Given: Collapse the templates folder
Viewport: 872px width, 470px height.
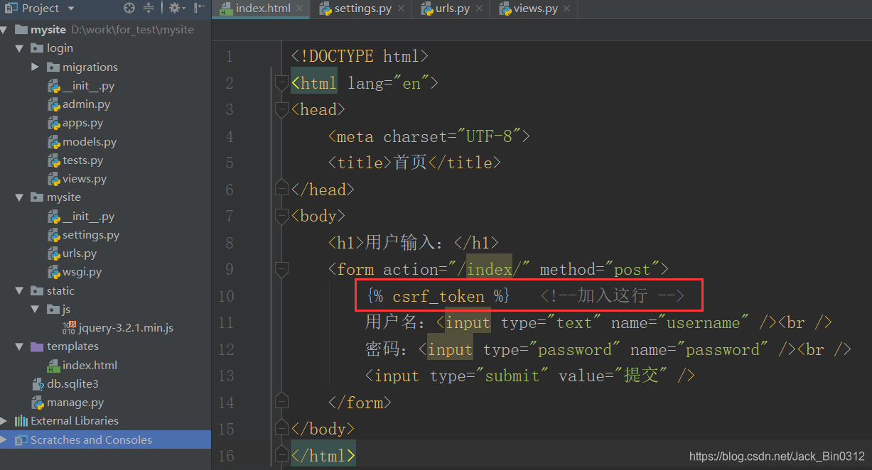Looking at the screenshot, I should click(20, 346).
